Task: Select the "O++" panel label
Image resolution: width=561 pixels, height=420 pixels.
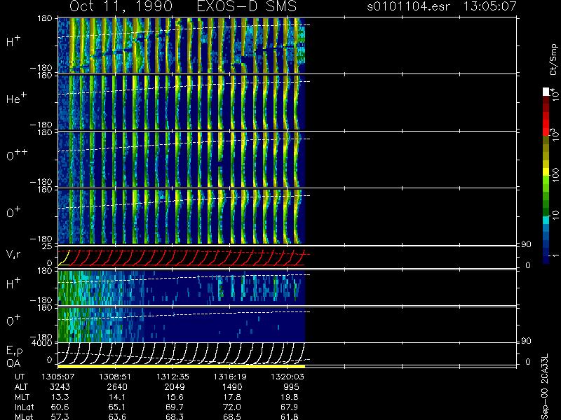Action: (x=17, y=155)
